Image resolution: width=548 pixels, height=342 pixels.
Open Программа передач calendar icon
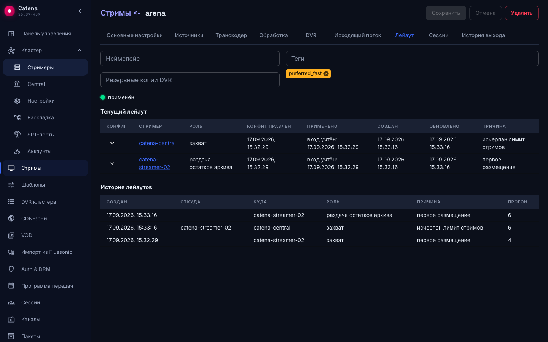11,286
